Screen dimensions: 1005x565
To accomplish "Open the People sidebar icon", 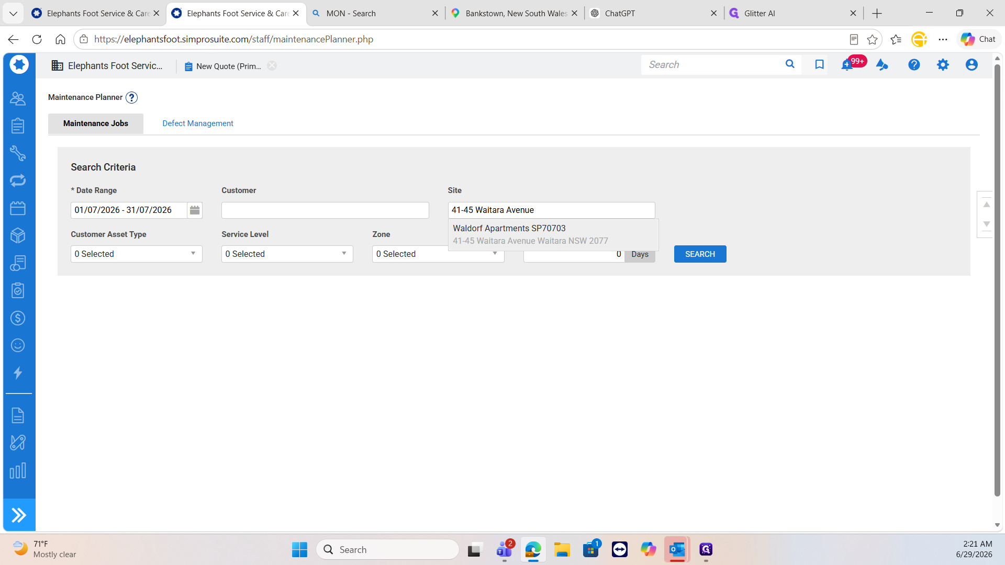I will (18, 98).
